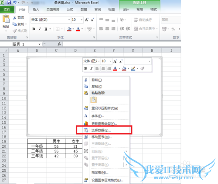
Task: Switch to the 数据 Data tab
Action: [84, 10]
